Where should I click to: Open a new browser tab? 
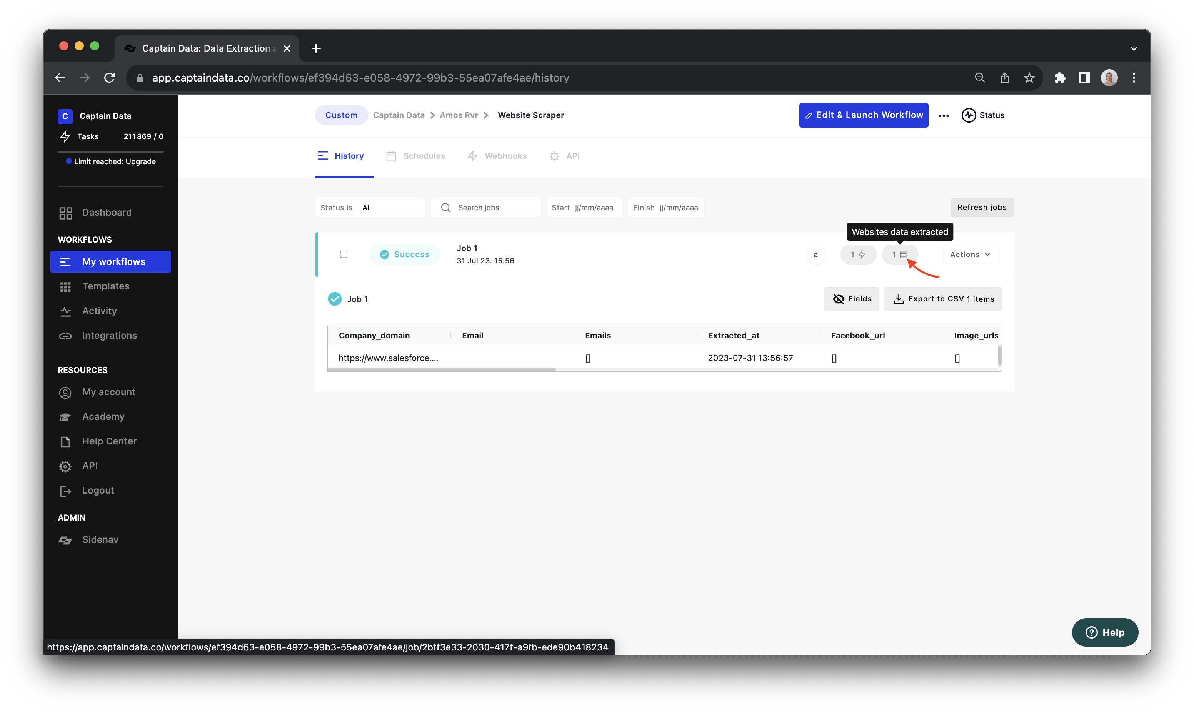coord(316,48)
